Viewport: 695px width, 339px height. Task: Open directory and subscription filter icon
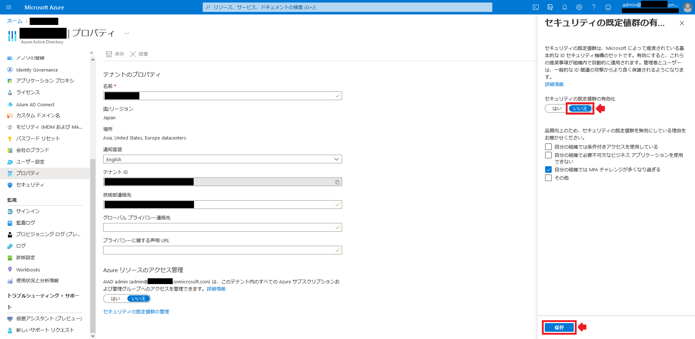click(550, 7)
